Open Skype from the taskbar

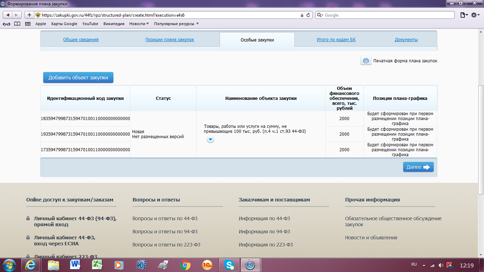[229, 265]
